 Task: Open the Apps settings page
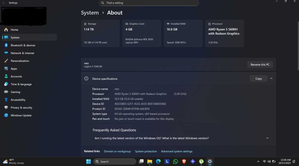29,69
